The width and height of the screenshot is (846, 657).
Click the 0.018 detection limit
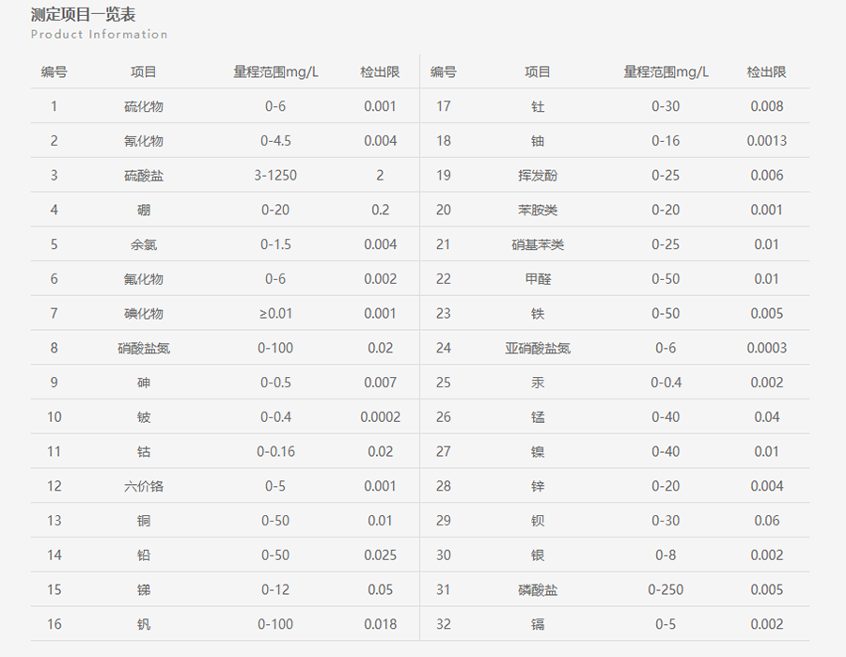point(380,624)
